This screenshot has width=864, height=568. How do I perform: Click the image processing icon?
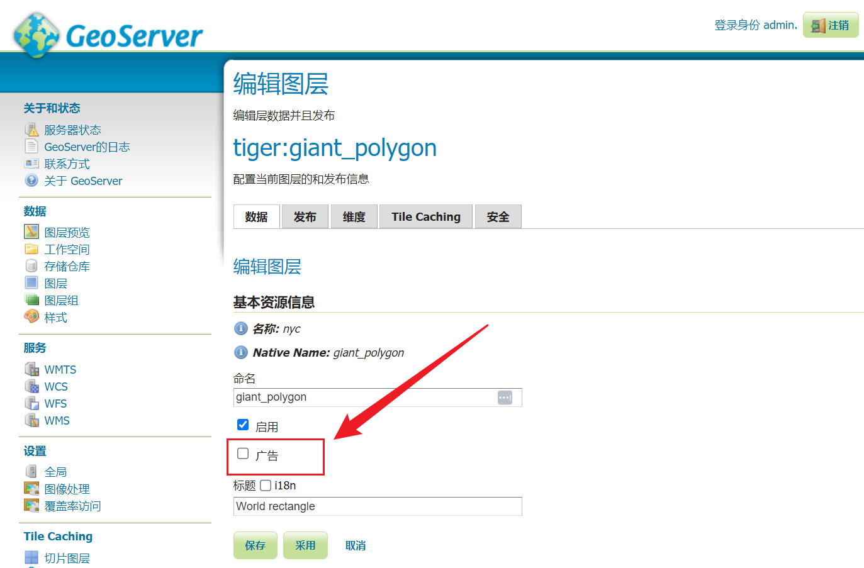click(31, 488)
